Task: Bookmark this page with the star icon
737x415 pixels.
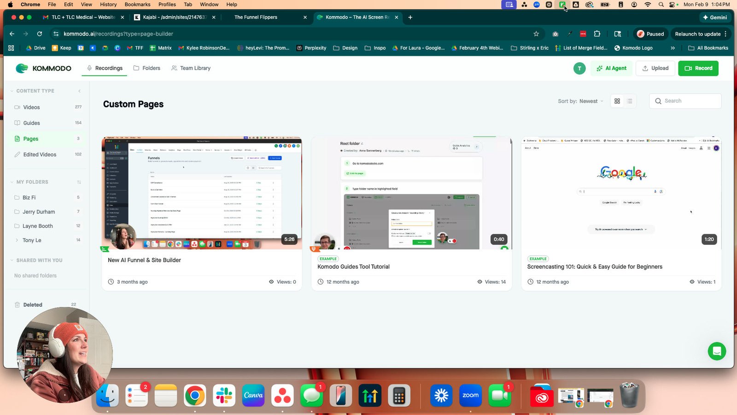Action: point(536,34)
